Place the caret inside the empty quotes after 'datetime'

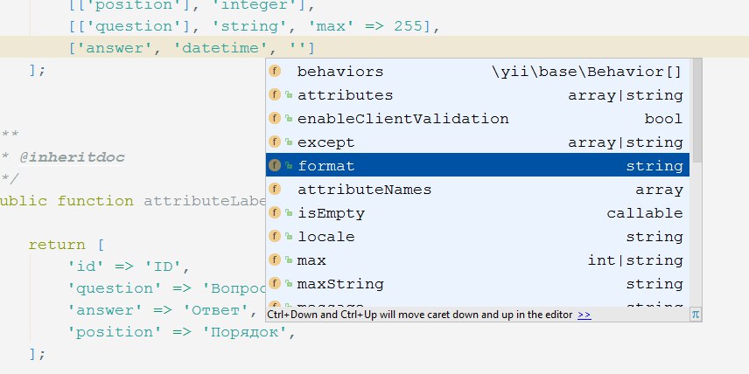click(x=299, y=48)
